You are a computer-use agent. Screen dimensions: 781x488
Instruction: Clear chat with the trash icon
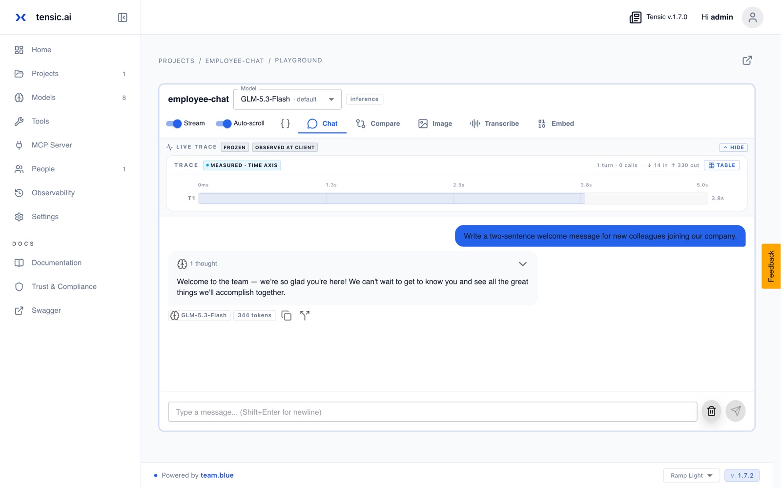click(711, 411)
